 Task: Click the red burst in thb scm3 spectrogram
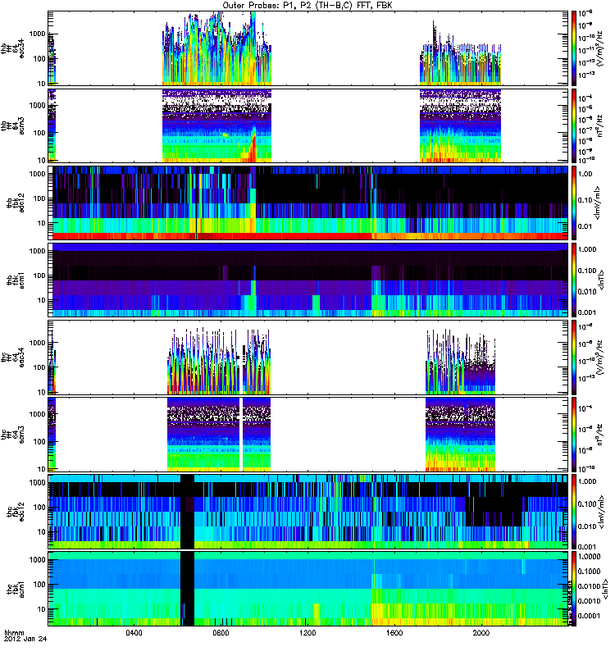click(253, 150)
